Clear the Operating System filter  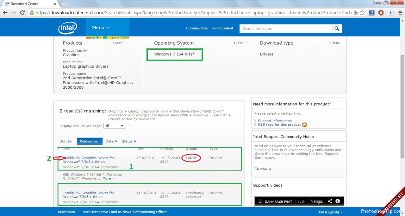pyautogui.click(x=239, y=43)
